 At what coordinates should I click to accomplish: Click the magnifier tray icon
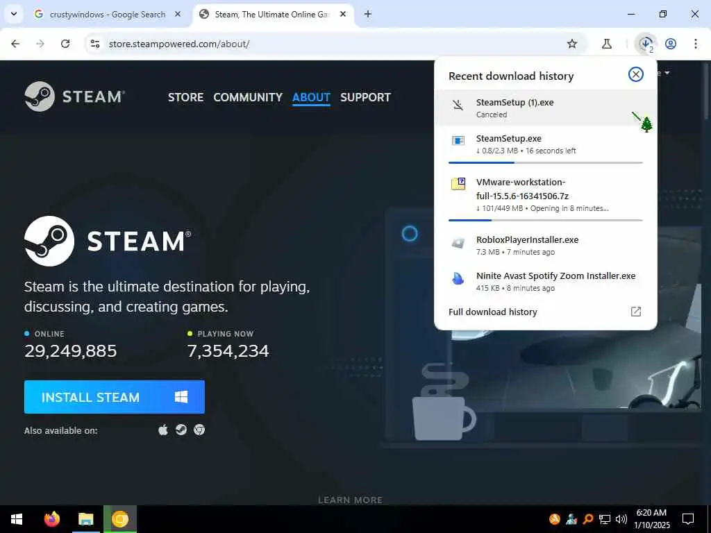pos(588,519)
